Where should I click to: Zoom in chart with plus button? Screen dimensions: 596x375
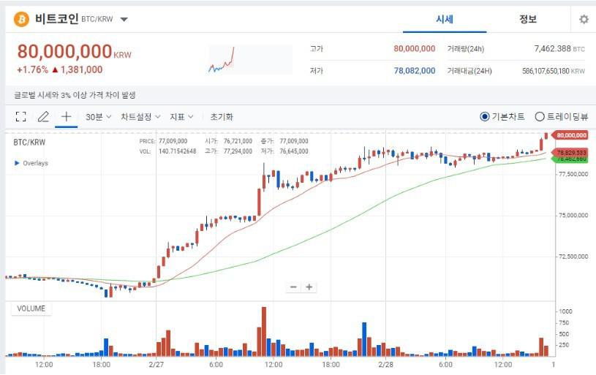pos(309,287)
